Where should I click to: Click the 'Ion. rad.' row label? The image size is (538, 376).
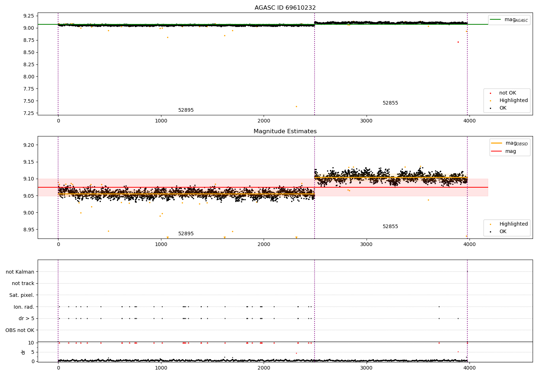point(24,307)
